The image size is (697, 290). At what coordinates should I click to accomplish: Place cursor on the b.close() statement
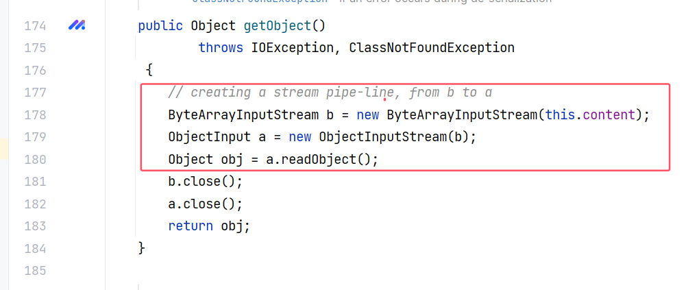(x=206, y=182)
